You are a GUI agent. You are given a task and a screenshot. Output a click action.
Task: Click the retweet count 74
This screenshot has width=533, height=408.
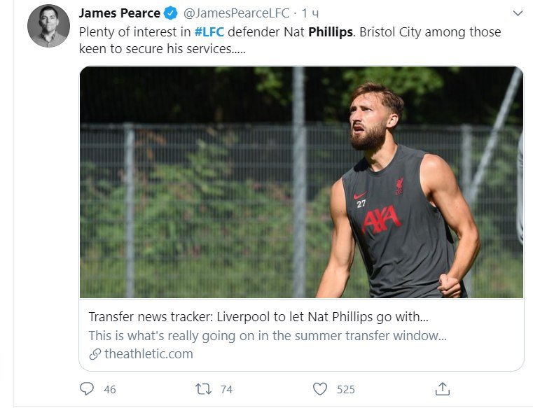point(226,389)
